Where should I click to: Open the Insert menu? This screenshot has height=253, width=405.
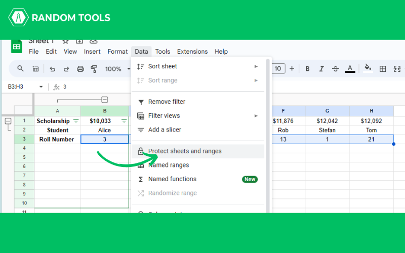click(92, 52)
